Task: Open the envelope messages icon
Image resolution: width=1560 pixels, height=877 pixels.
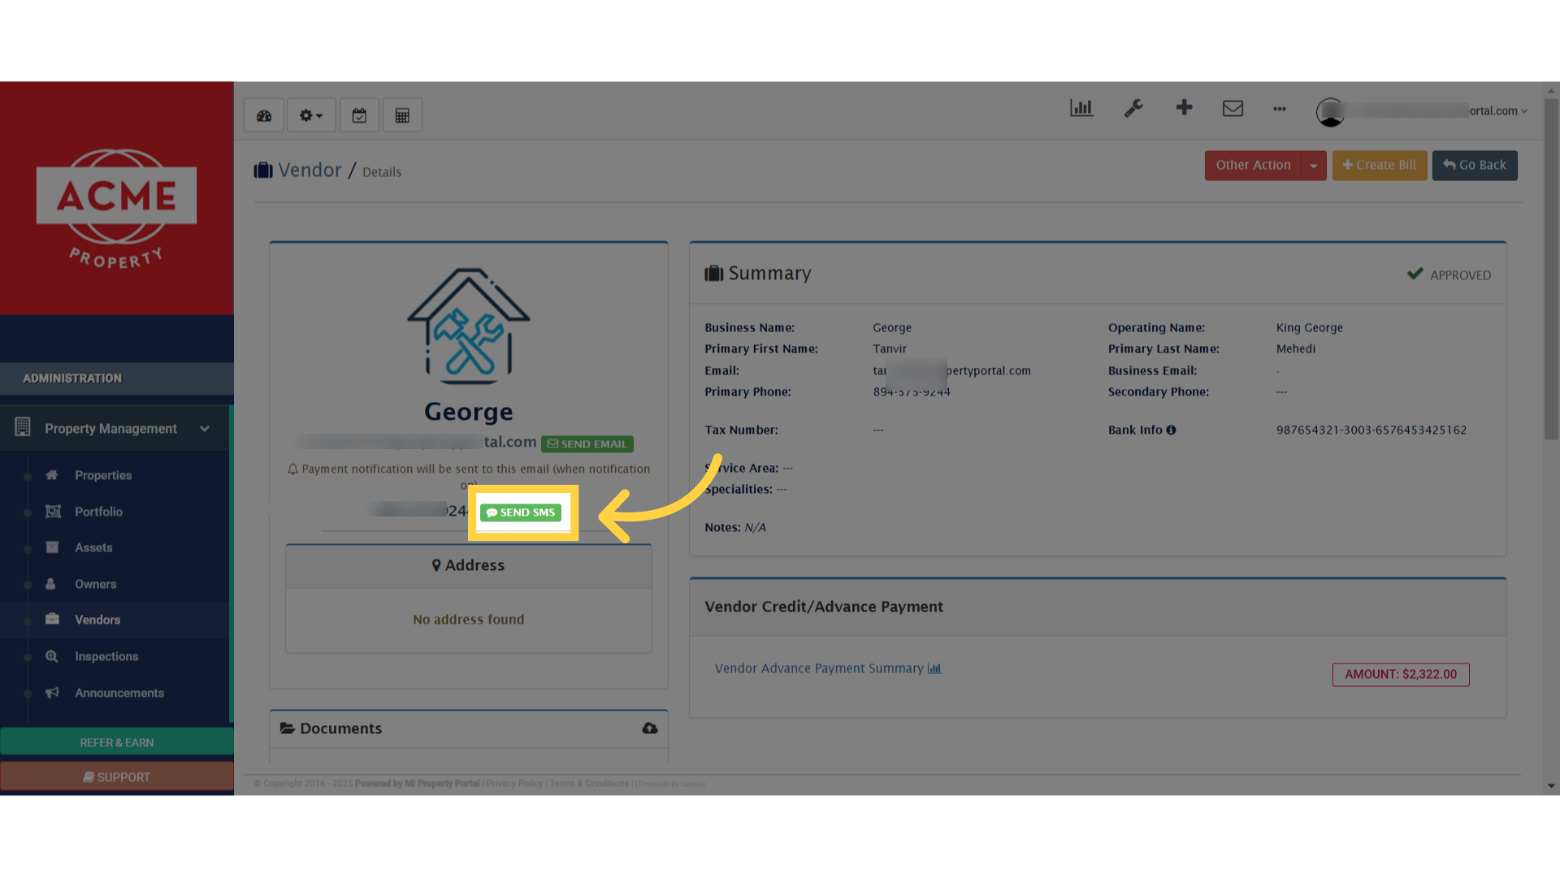Action: pos(1233,108)
